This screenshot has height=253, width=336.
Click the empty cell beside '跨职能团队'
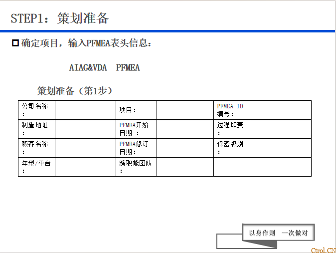185,167
